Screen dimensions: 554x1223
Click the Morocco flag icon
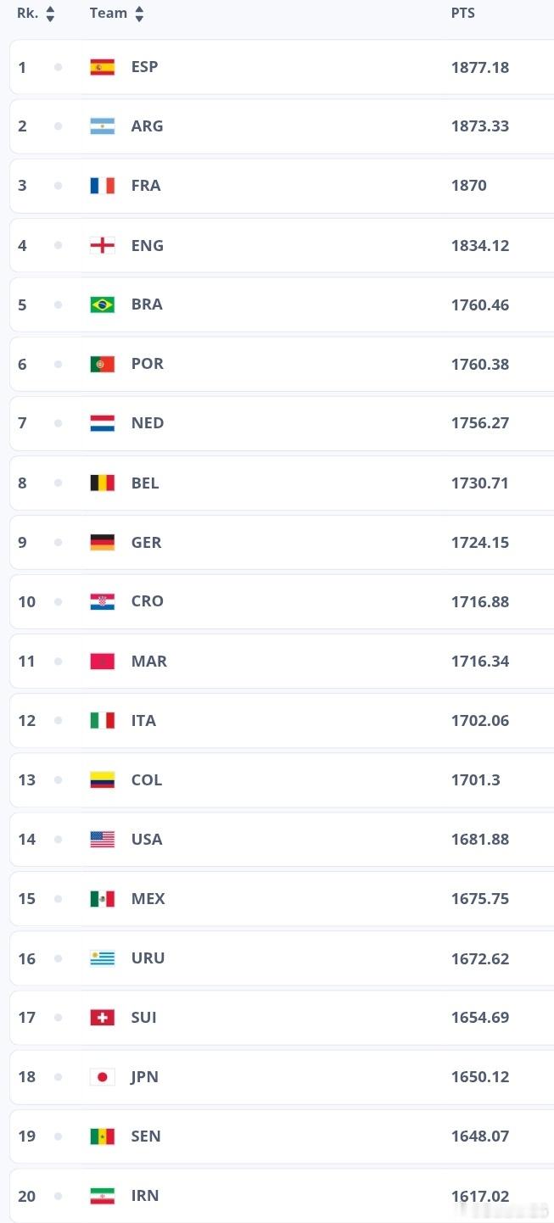[x=102, y=661]
